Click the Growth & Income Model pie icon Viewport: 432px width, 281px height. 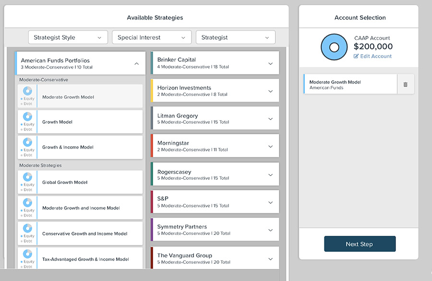pos(28,142)
